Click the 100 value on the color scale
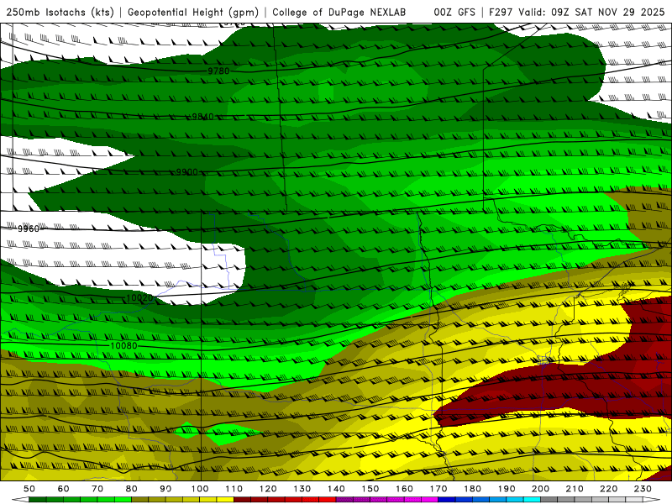The image size is (672, 504). (x=200, y=489)
